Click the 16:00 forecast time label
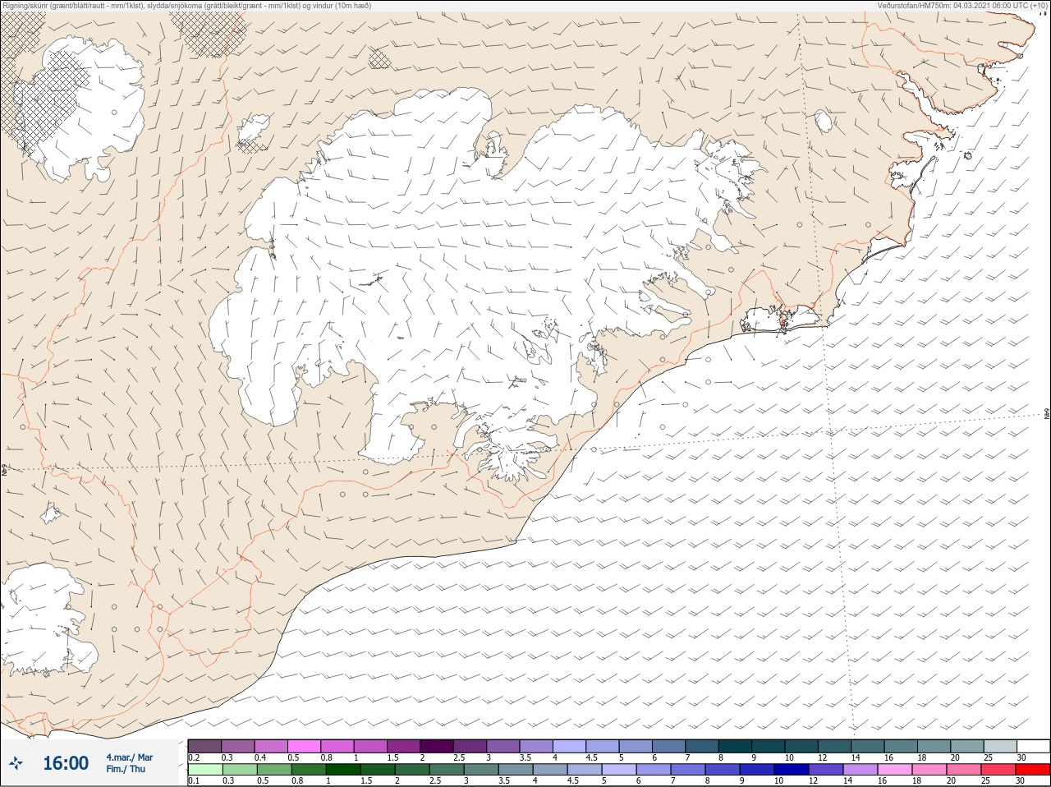 pyautogui.click(x=66, y=763)
